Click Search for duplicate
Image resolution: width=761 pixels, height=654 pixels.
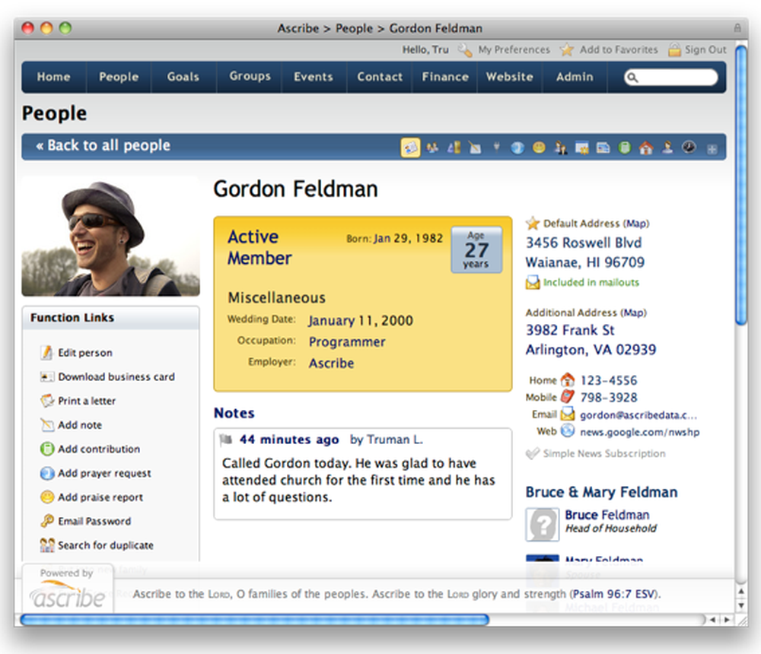coord(106,545)
